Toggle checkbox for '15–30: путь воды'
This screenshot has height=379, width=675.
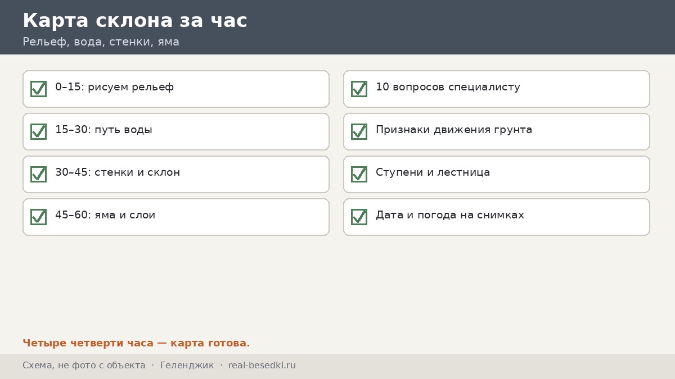coord(38,131)
